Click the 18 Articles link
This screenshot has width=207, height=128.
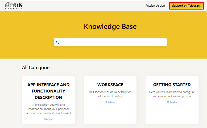click(x=48, y=119)
